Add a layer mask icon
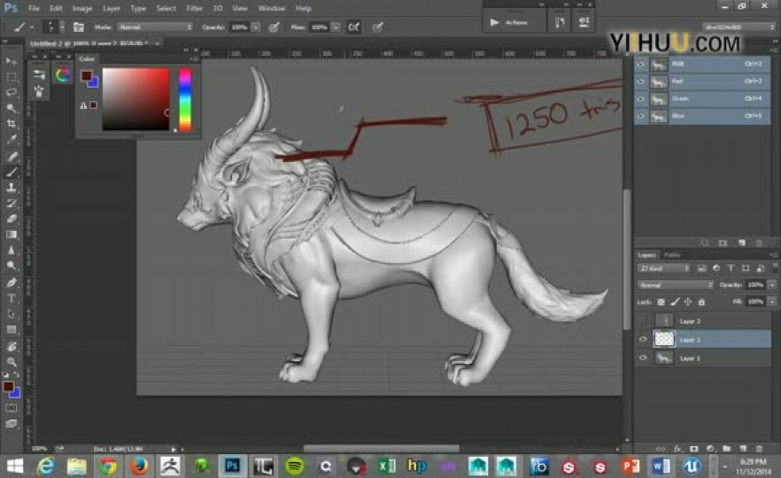This screenshot has width=781, height=478. click(x=694, y=449)
